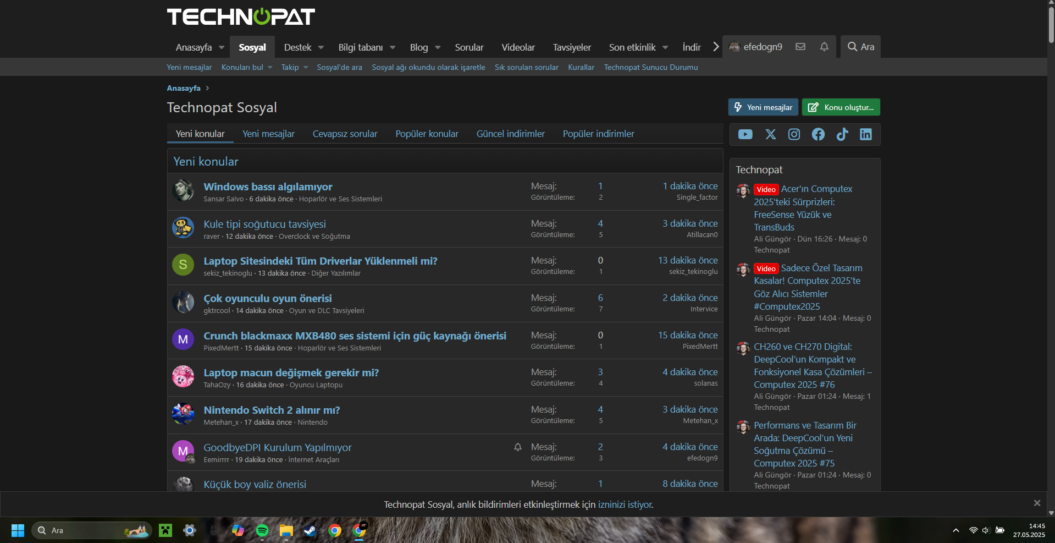Expand the Blog dropdown arrow
Image resolution: width=1055 pixels, height=543 pixels.
tap(438, 47)
